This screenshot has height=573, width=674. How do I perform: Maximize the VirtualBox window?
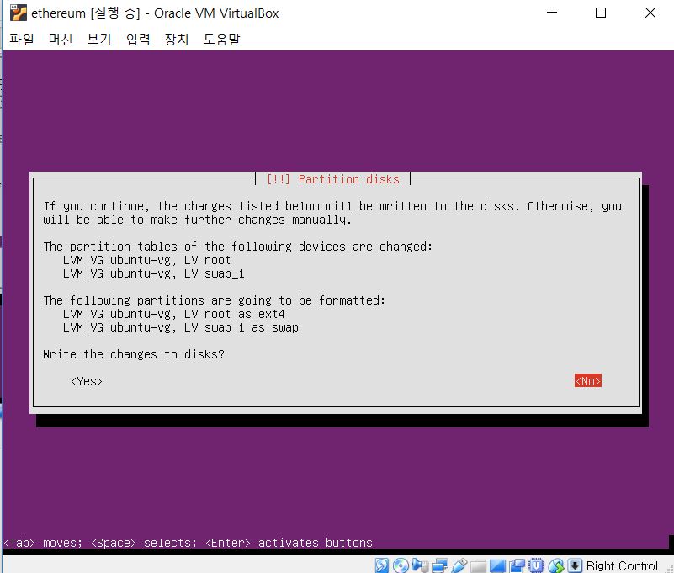pos(601,13)
